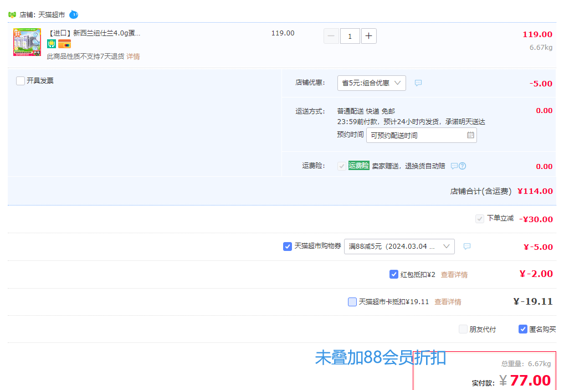
Task: Click the 店铺: 天猫超市 store name
Action: (x=42, y=15)
